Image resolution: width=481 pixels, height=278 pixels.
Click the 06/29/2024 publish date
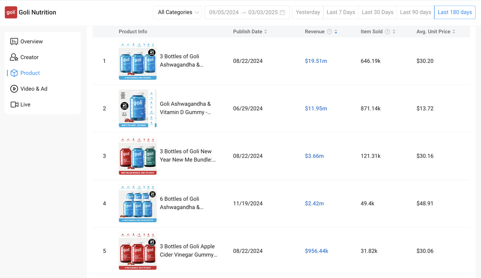click(x=248, y=109)
